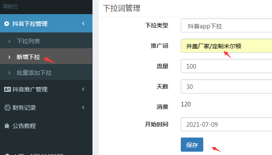The height and width of the screenshot is (155, 272).
Task: Select the 新增下拉 submenu item
Action: pos(46,56)
